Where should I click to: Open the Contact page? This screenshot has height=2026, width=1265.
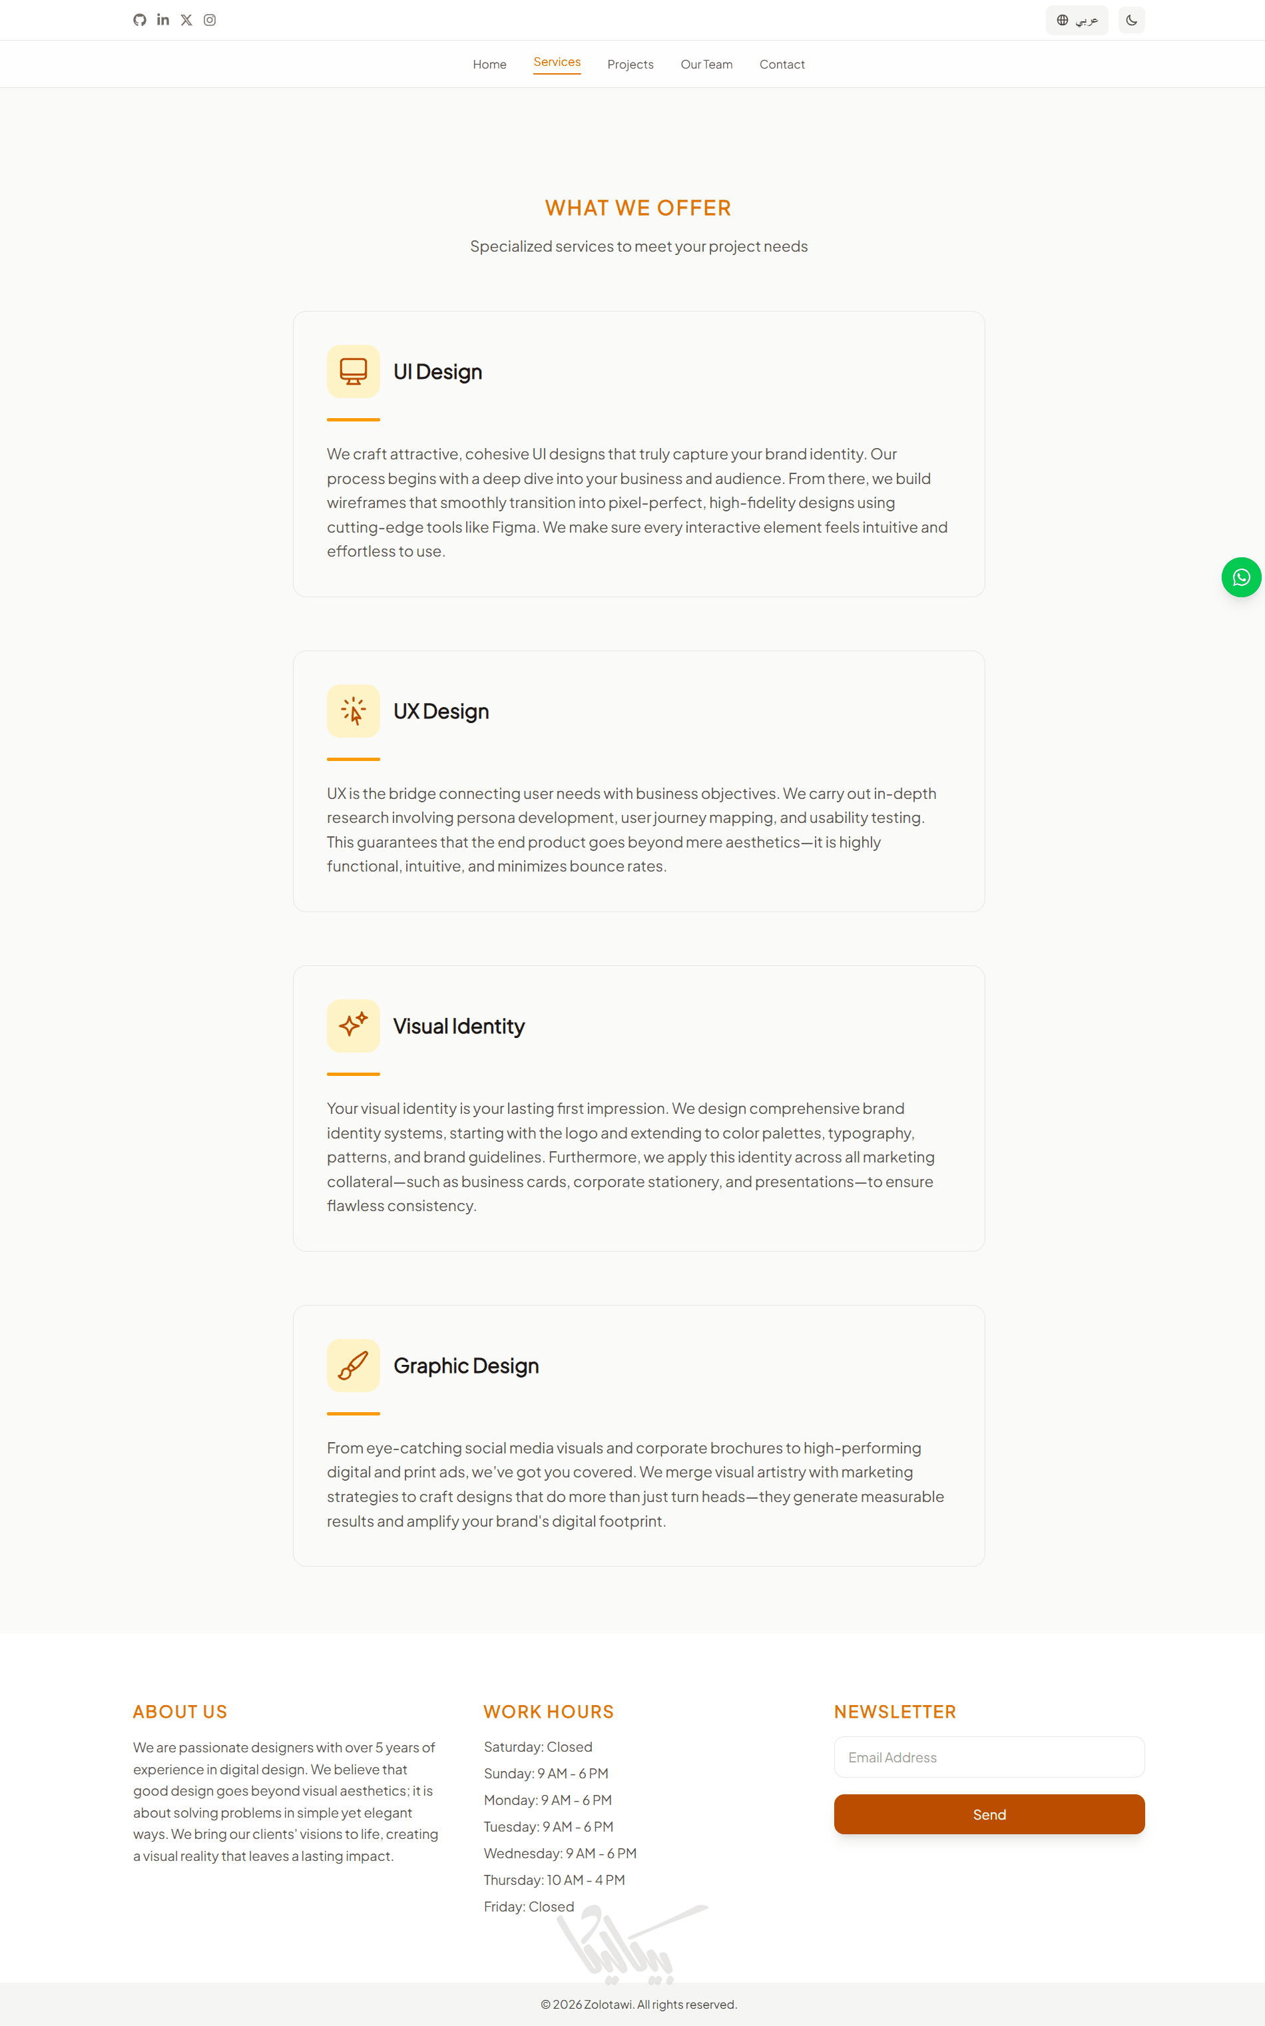click(782, 65)
